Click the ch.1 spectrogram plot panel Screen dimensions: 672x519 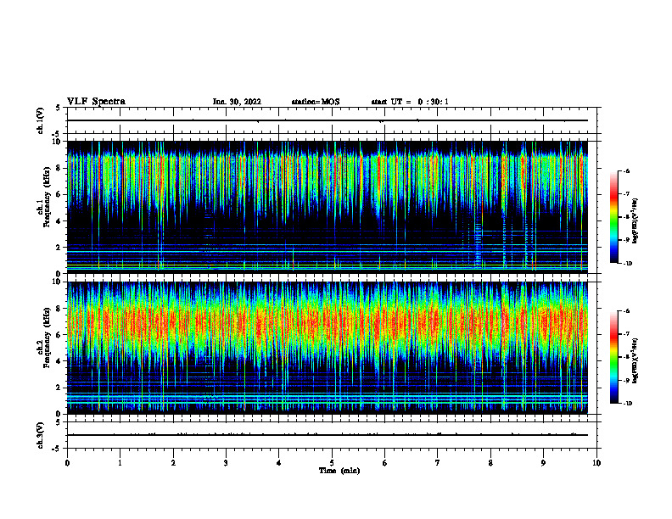click(x=328, y=207)
